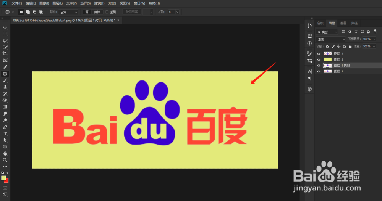
Task: Enable the 透明 checkbox
Action: (x=107, y=12)
